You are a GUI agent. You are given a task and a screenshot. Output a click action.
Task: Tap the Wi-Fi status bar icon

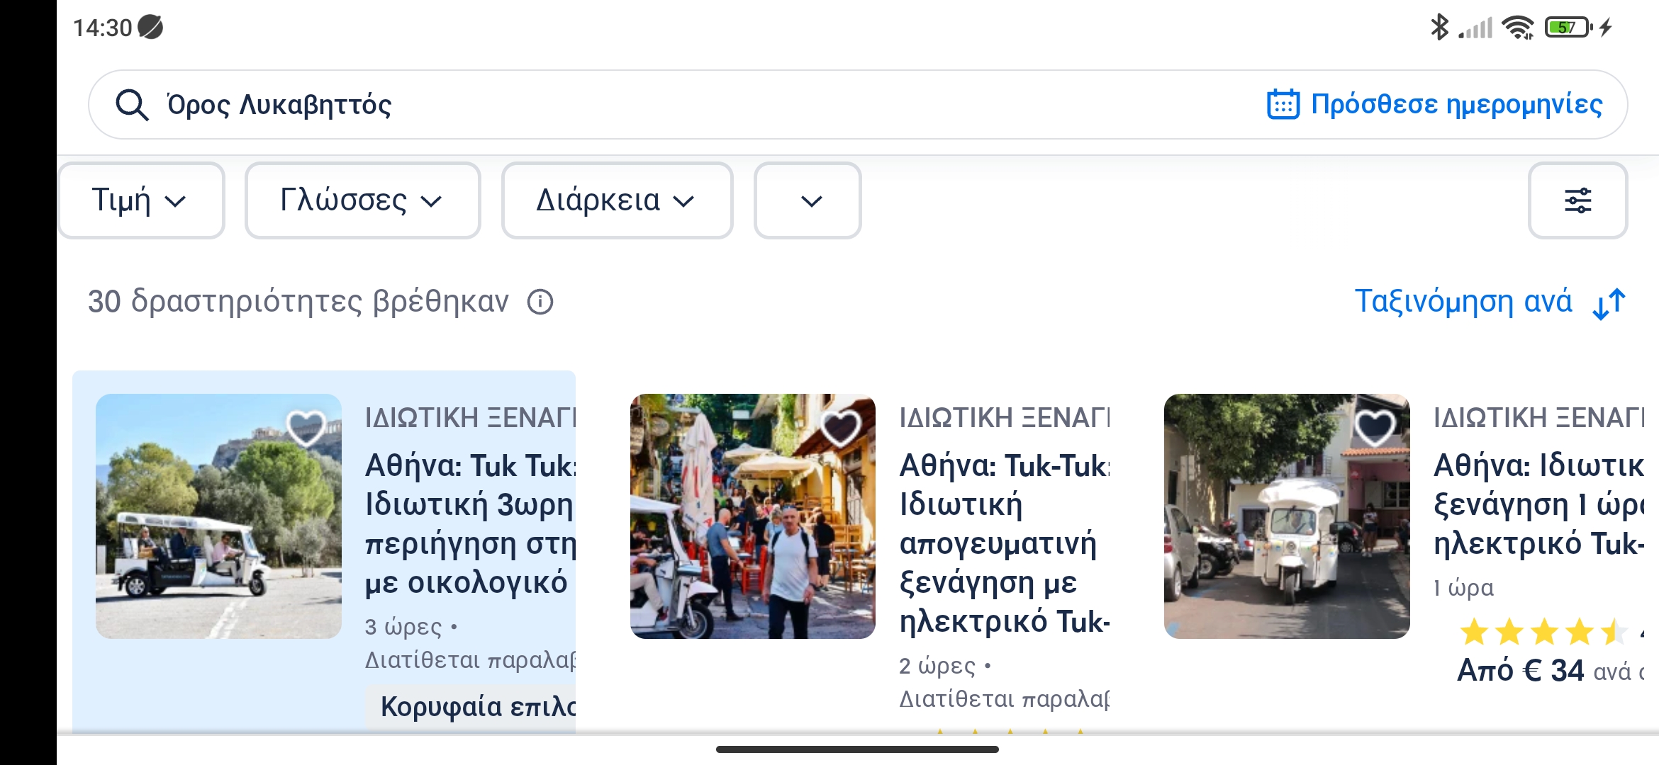point(1518,28)
